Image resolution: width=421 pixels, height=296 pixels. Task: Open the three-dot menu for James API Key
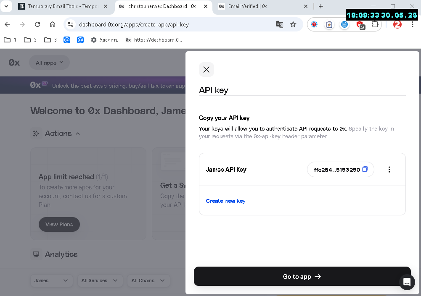389,170
